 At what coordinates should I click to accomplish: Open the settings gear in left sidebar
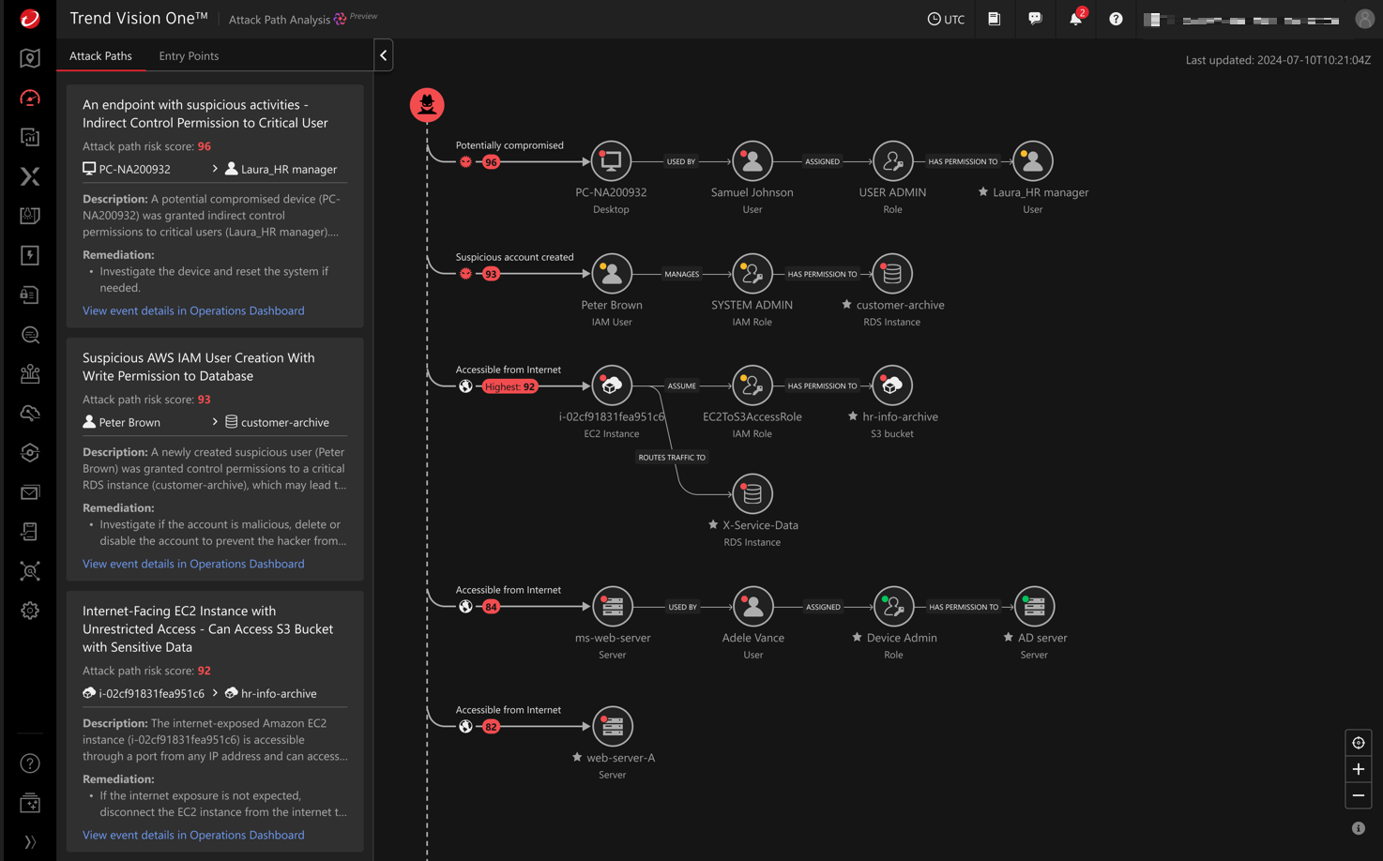30,611
